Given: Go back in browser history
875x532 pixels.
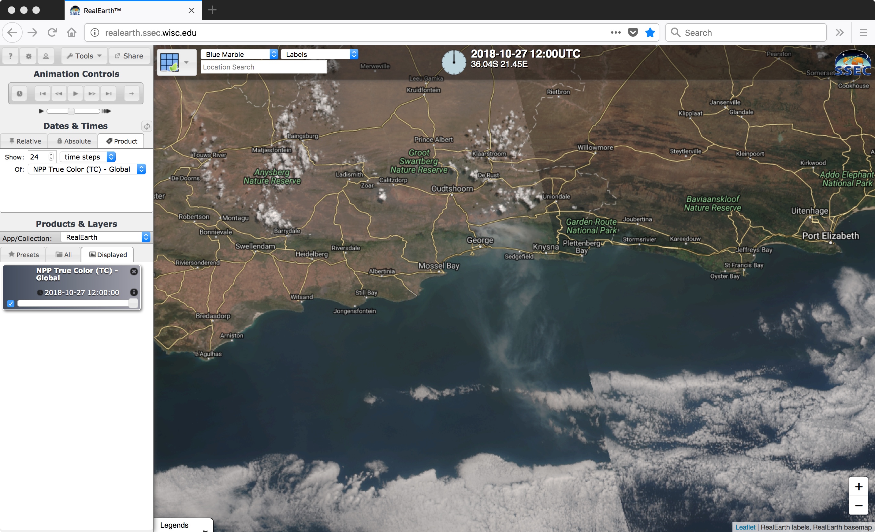Looking at the screenshot, I should pyautogui.click(x=13, y=33).
